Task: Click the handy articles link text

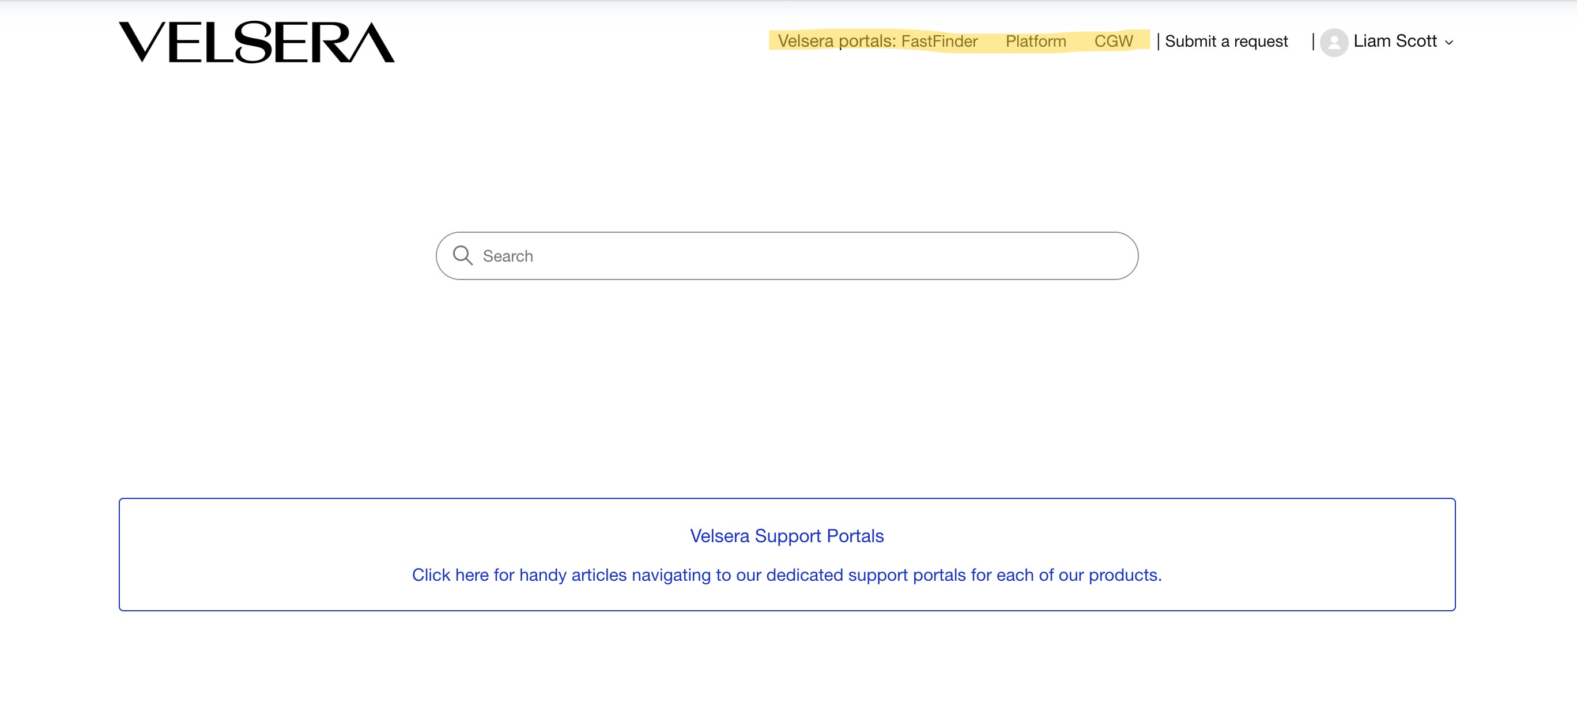Action: tap(787, 574)
